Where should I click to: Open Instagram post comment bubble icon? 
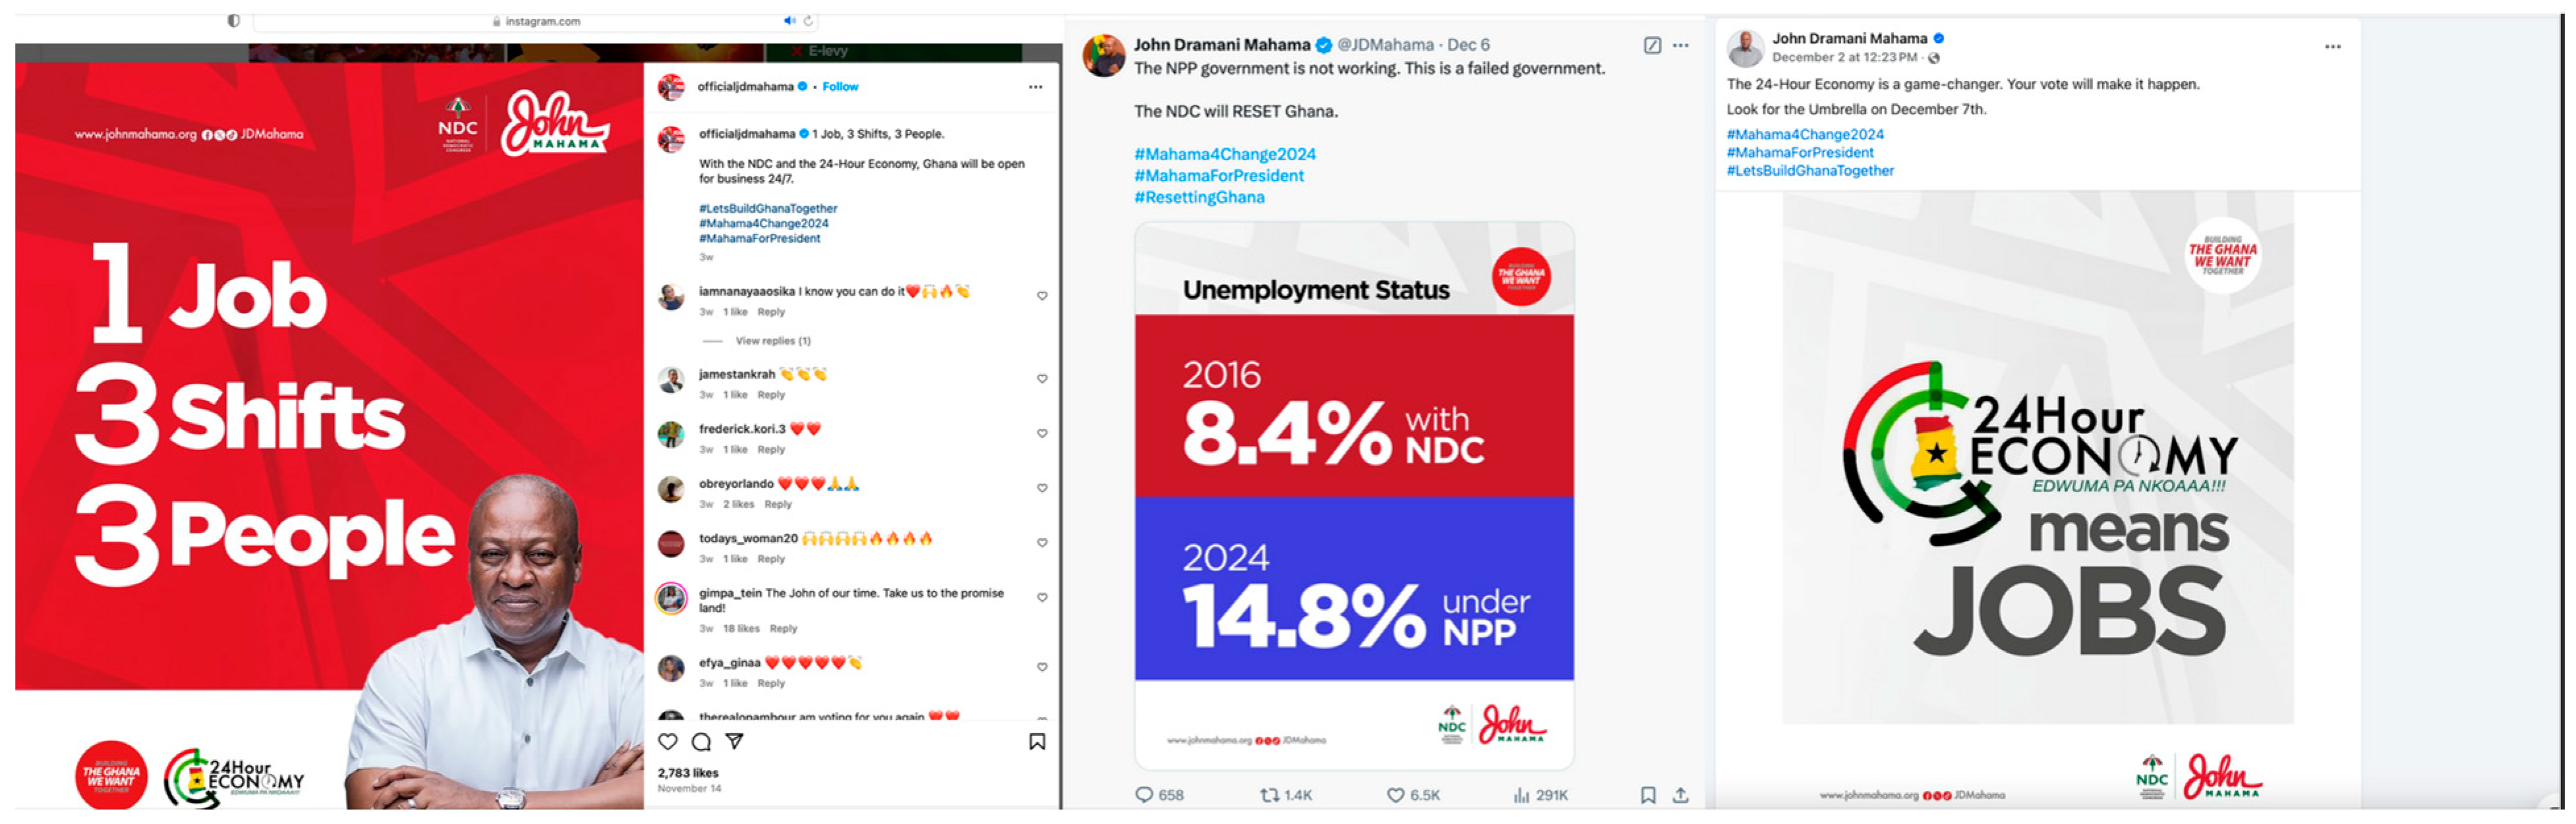tap(702, 742)
